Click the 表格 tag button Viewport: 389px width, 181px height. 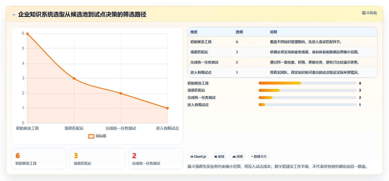(219, 157)
